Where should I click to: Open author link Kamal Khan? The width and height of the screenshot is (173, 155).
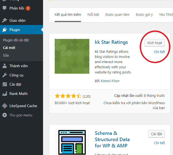(110, 81)
